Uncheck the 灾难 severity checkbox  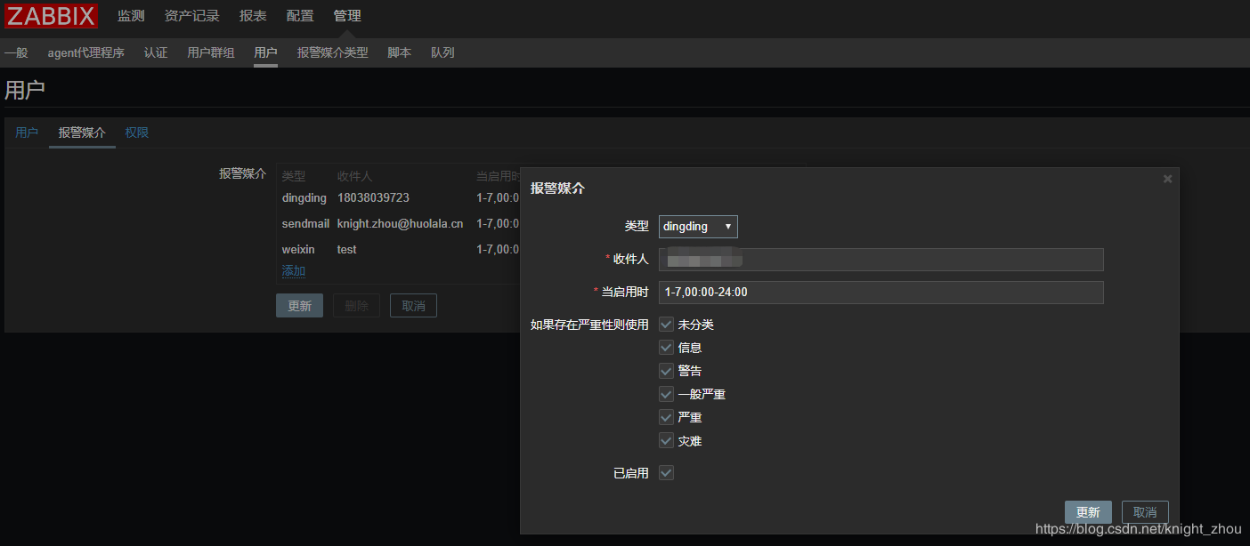666,440
